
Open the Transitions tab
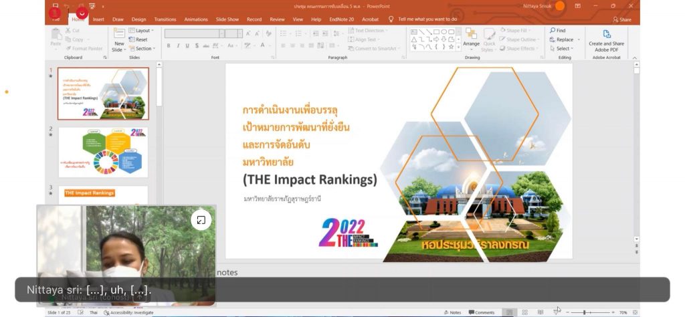pos(165,19)
